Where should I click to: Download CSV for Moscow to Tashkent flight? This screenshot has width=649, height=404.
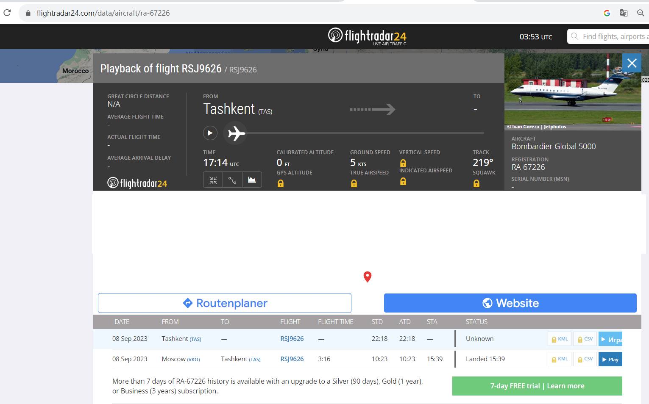pos(585,359)
